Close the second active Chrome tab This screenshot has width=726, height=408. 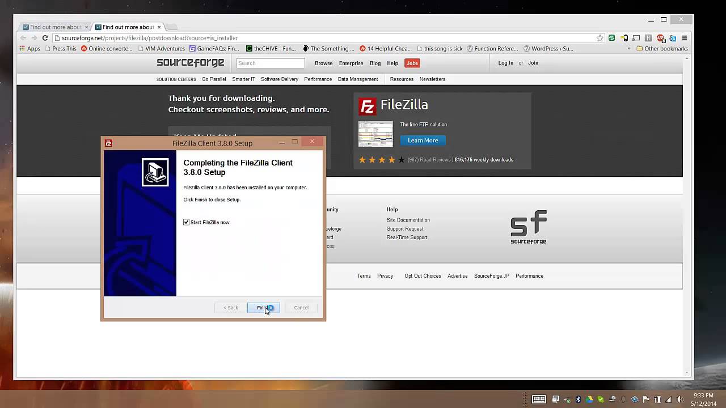click(159, 27)
